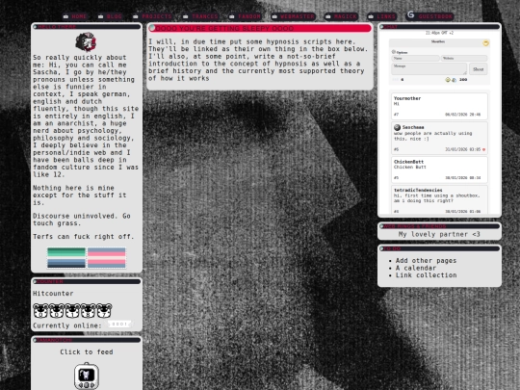
Task: Click the BLOG nav item's small icon
Action: pos(100,16)
